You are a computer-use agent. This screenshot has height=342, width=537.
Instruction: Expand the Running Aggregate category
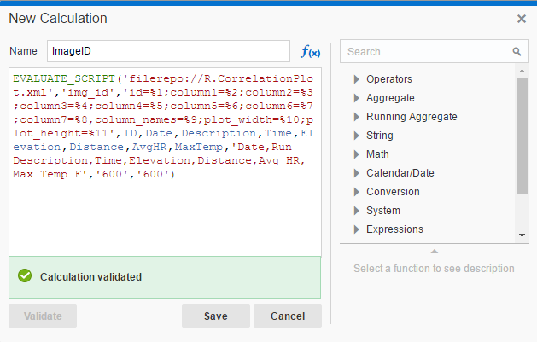357,117
